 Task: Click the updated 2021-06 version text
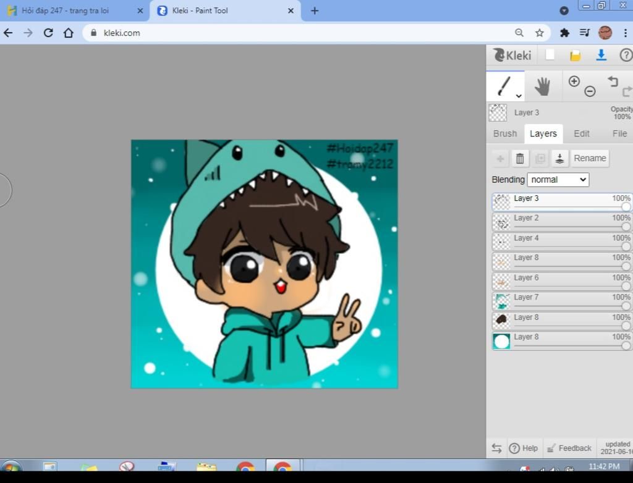(x=616, y=448)
